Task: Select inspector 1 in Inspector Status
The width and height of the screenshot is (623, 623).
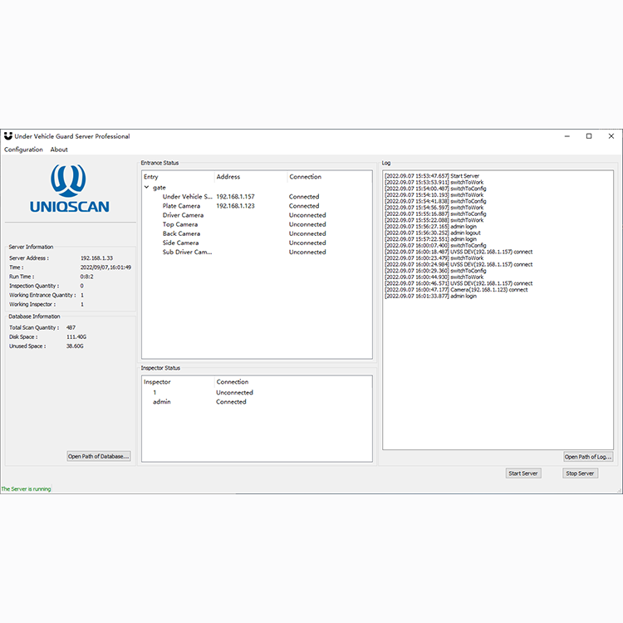Action: [155, 392]
